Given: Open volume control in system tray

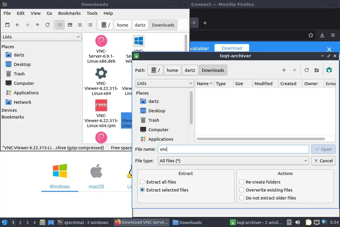Looking at the screenshot, I should [297, 222].
